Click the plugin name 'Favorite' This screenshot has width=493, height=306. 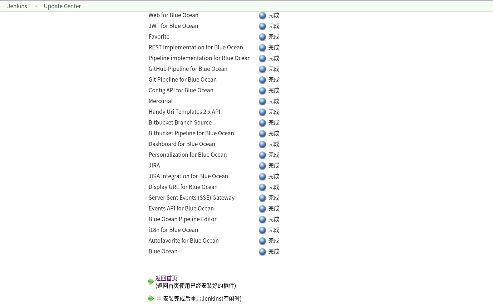tap(159, 37)
